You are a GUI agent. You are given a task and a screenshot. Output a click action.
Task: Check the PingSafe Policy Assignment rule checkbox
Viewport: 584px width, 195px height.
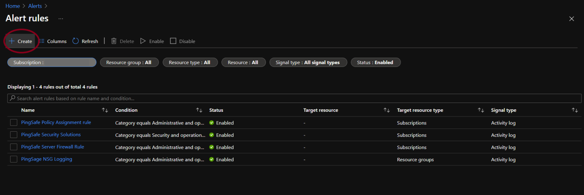(x=14, y=122)
